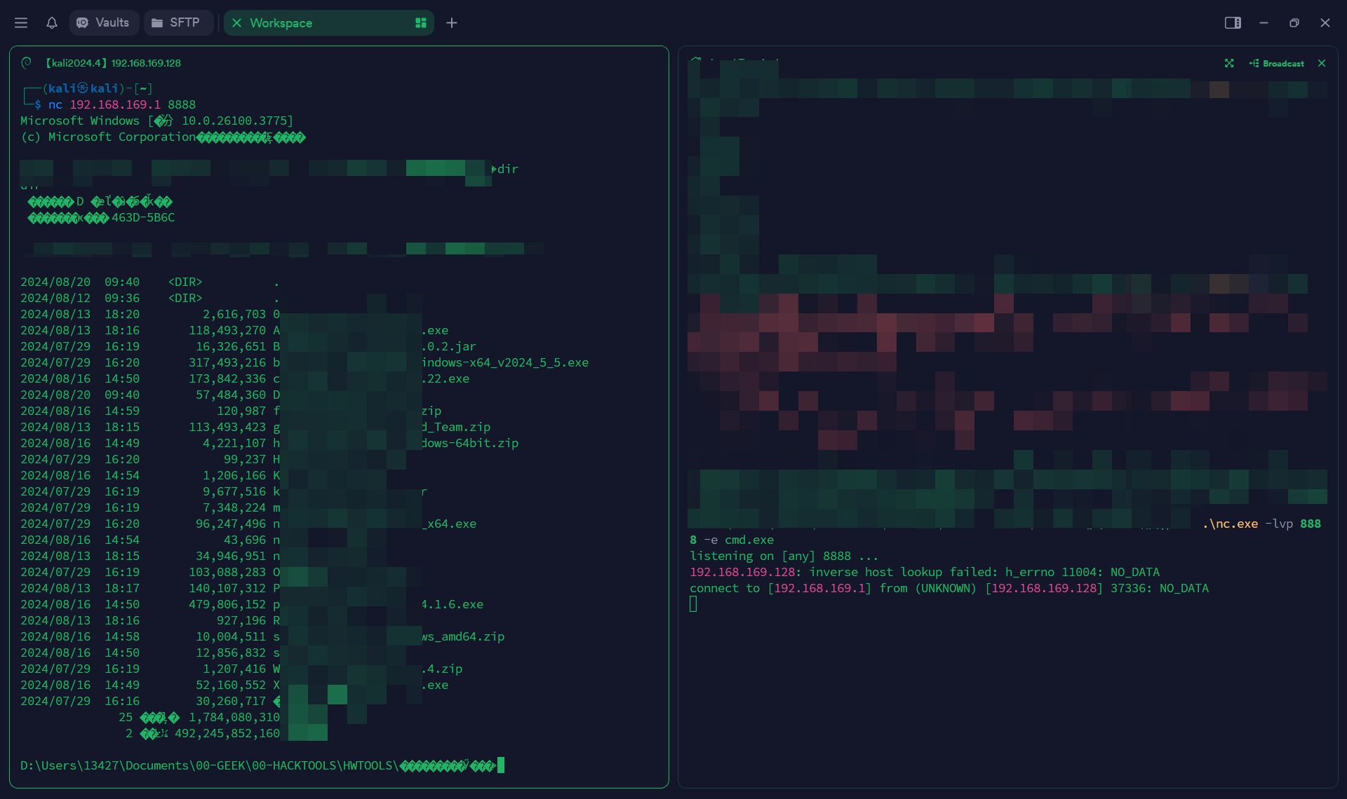Click the file size 2,616,703
Screen dimensions: 1347x799
234,314
